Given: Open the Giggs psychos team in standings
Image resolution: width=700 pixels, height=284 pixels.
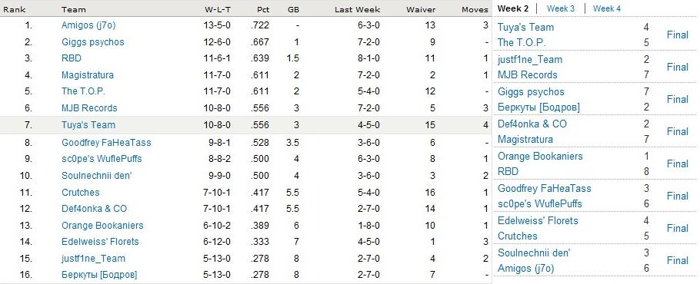Looking at the screenshot, I should tap(93, 42).
